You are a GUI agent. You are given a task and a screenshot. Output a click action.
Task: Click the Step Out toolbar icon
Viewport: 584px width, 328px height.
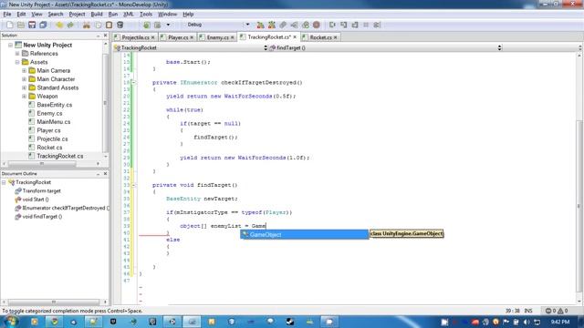click(355, 25)
